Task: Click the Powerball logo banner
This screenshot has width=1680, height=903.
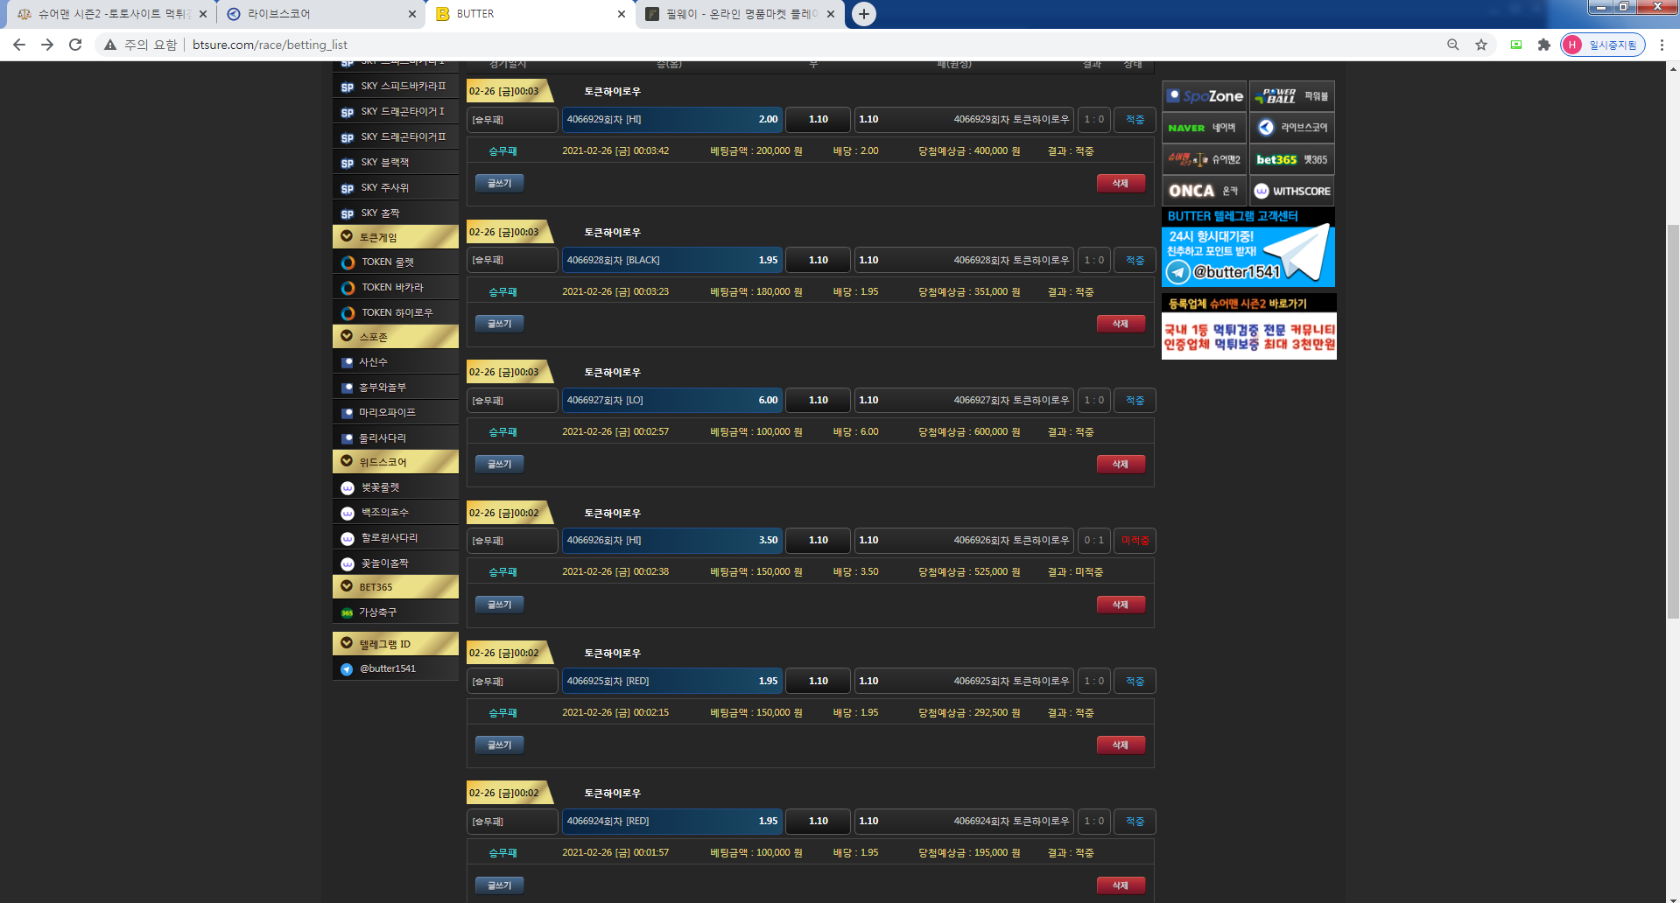Action: pos(1291,96)
